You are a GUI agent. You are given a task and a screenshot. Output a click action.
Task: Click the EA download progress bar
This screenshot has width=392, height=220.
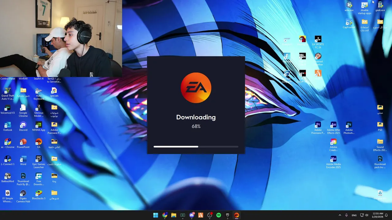coord(196,147)
